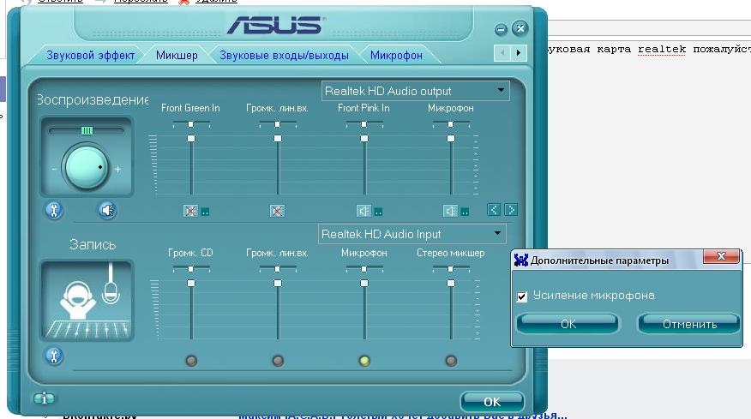The width and height of the screenshot is (751, 419).
Task: Uncheck Усиление микрофона checkbox
Action: [522, 296]
